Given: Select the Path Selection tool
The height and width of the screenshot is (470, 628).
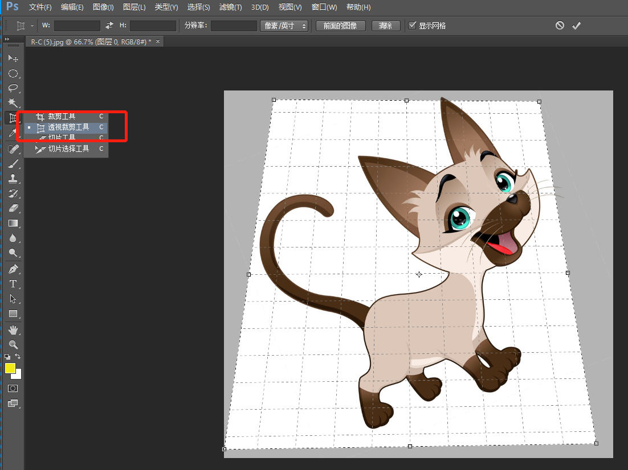Looking at the screenshot, I should (13, 299).
